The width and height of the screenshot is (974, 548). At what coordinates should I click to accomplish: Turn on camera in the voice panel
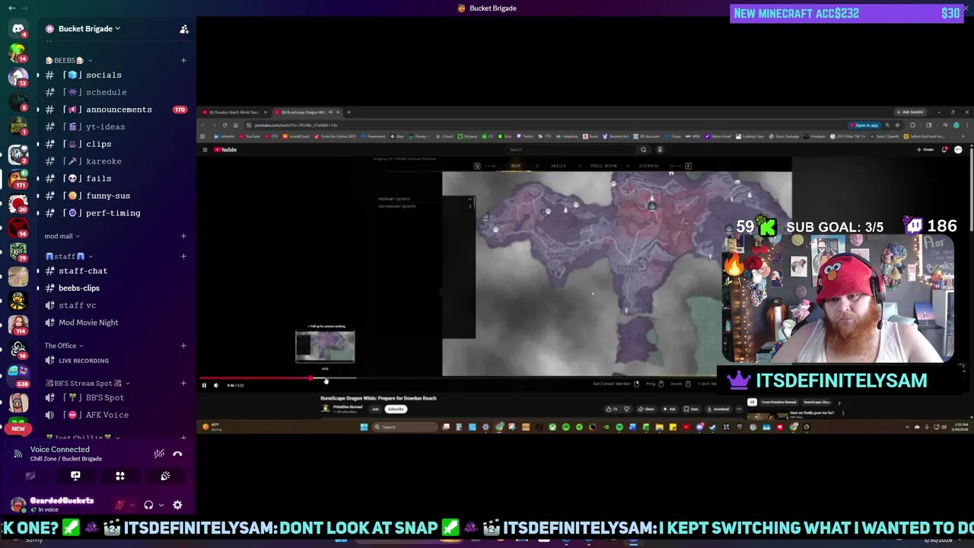[30, 476]
